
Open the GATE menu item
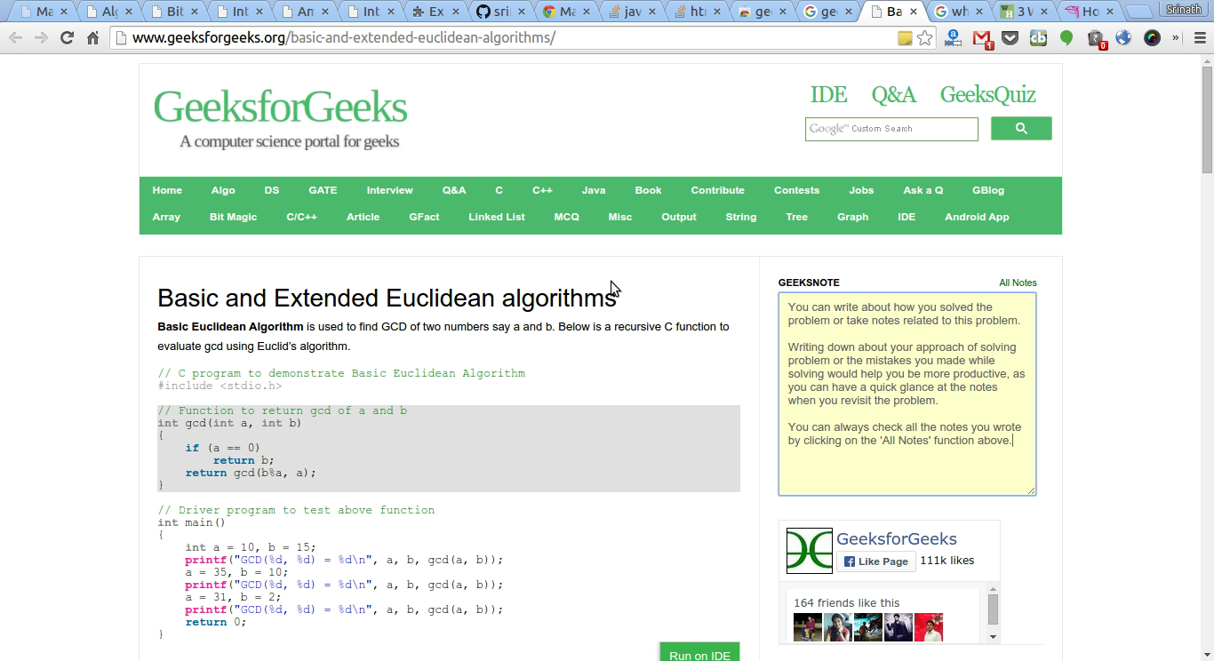click(x=323, y=190)
